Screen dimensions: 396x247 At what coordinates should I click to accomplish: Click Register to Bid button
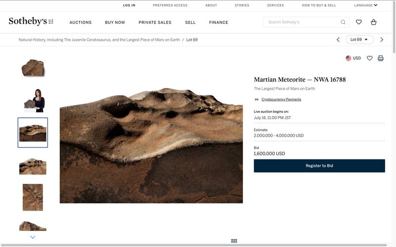pyautogui.click(x=319, y=165)
